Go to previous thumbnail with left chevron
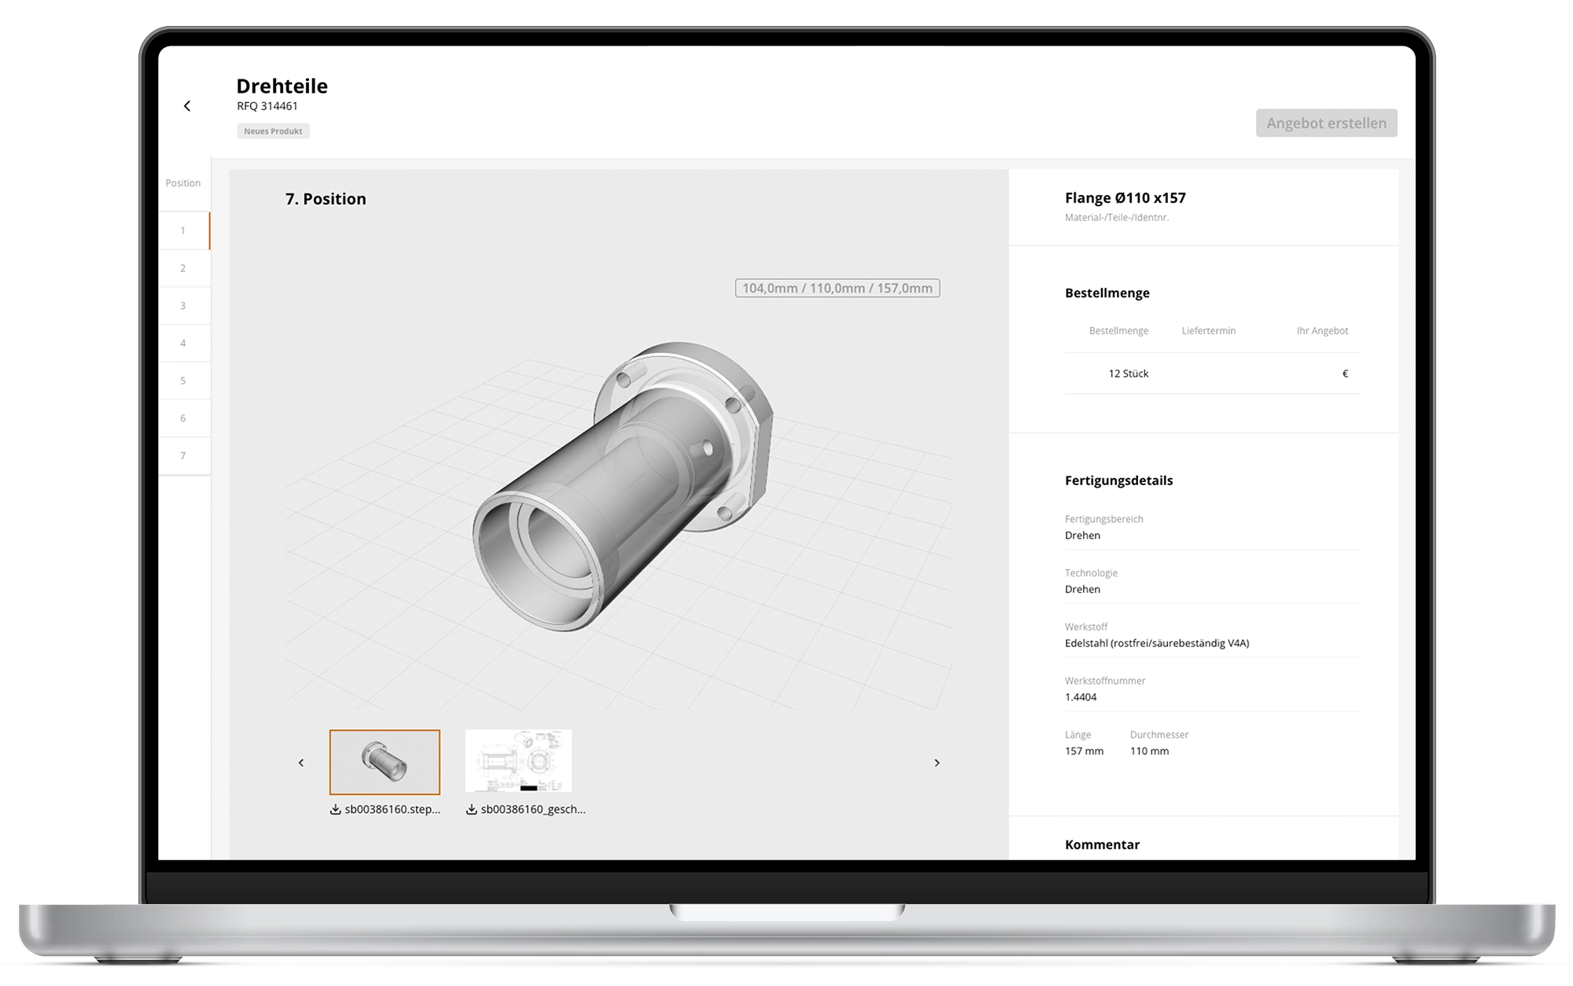 [301, 763]
